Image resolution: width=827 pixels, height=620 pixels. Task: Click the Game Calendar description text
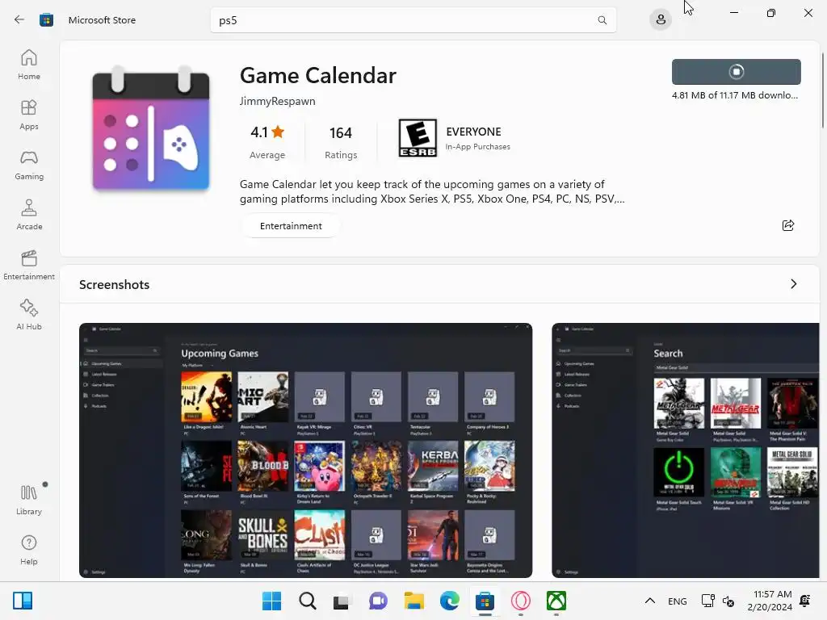click(x=432, y=191)
